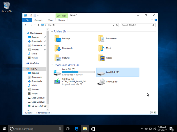This screenshot has height=132, width=177.
Task: Open the Windows Start menu
Action: pyautogui.click(x=4, y=129)
